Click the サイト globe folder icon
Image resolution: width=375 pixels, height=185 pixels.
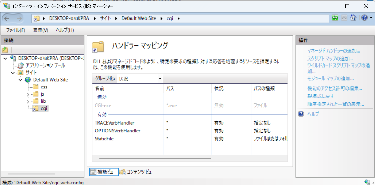pyautogui.click(x=21, y=72)
